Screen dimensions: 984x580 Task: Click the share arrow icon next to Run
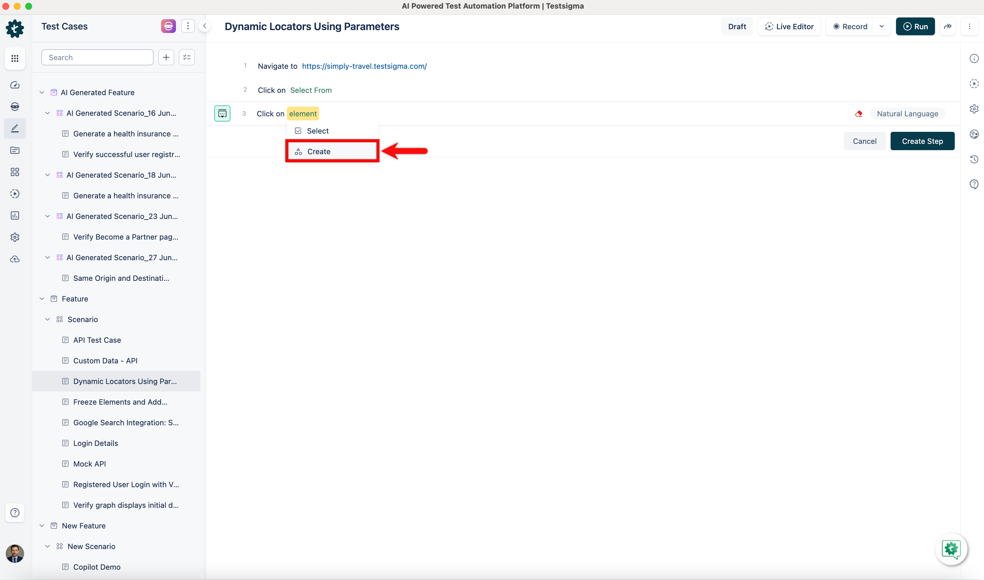pyautogui.click(x=948, y=27)
